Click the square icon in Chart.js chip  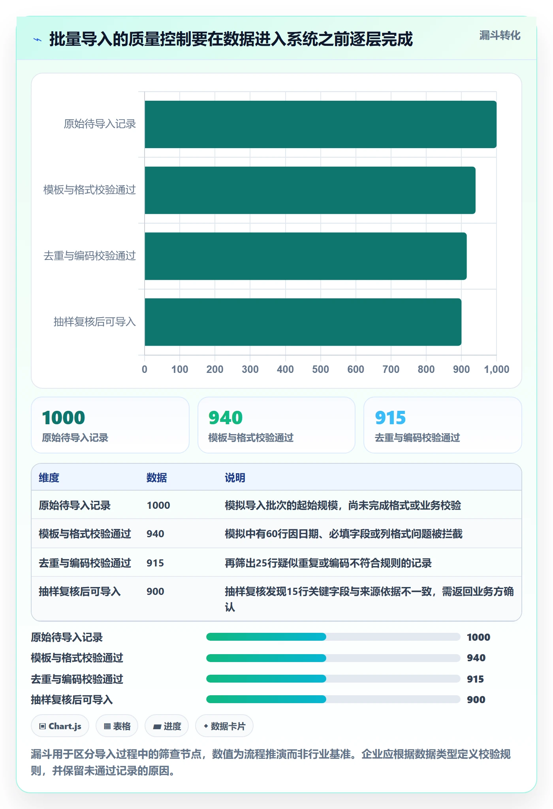tap(42, 726)
